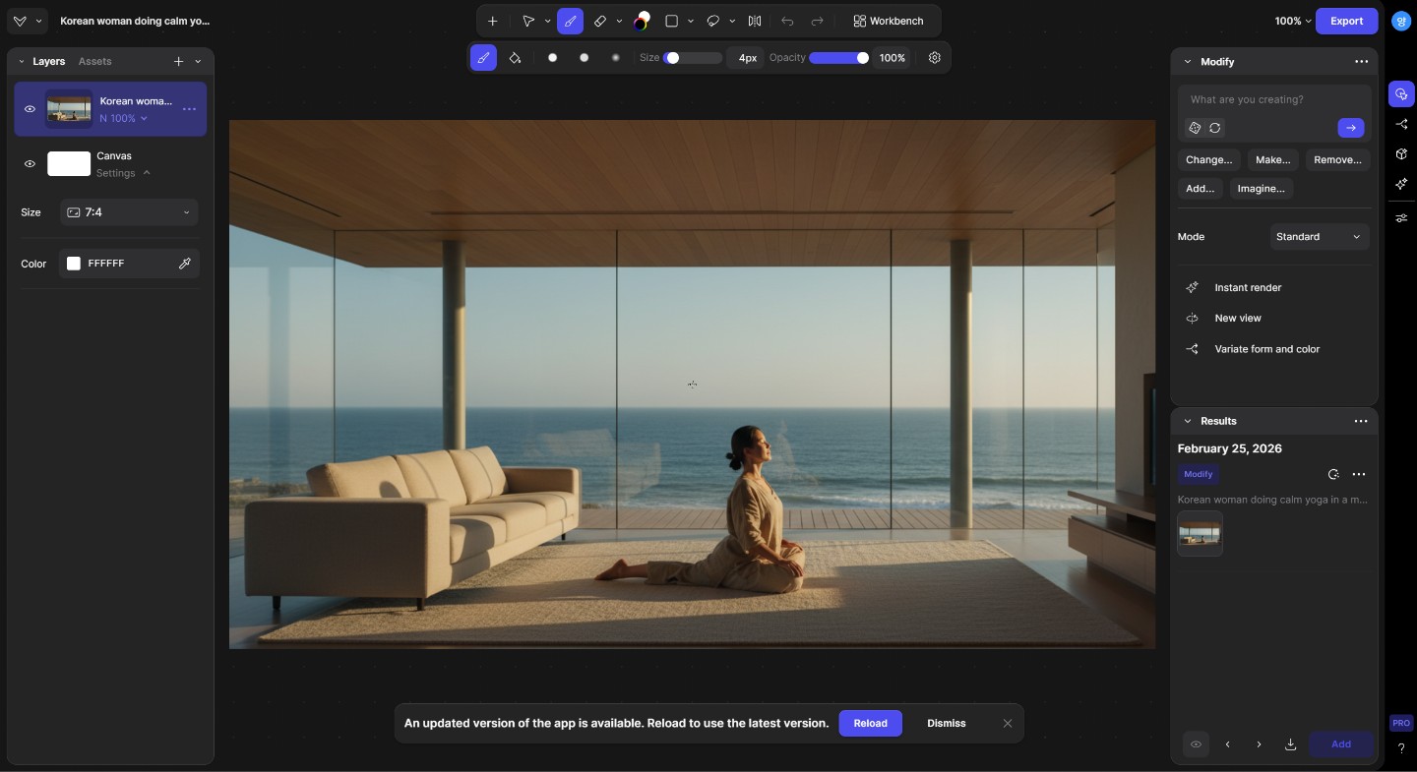Open the Mode Standard dropdown
Viewport: 1417px width, 772px height.
click(1319, 237)
